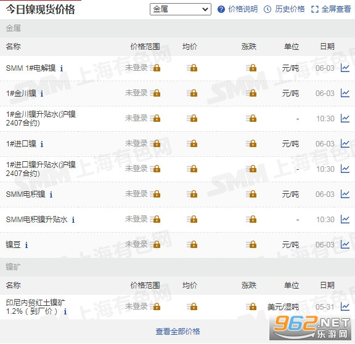Click the info icon next to SMM电积镍
The height and width of the screenshot is (344, 355).
[51, 194]
